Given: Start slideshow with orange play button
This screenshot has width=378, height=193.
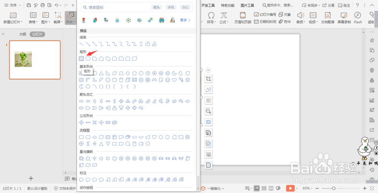Looking at the screenshot, I should (290, 188).
